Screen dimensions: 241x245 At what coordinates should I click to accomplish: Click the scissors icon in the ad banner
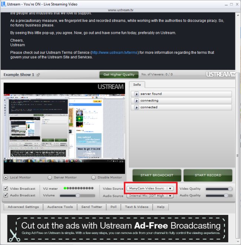coord(14,235)
